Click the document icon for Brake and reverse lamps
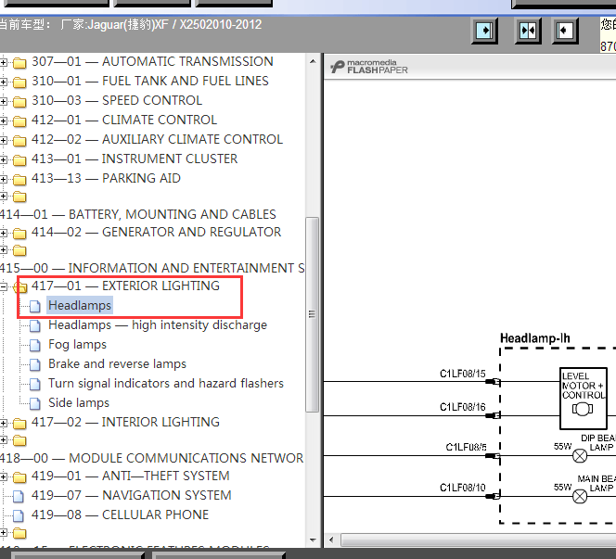Viewport: 616px width, 559px height. 35,364
